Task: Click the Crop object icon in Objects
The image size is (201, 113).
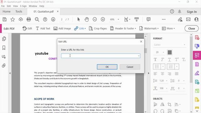Action: click(169, 105)
